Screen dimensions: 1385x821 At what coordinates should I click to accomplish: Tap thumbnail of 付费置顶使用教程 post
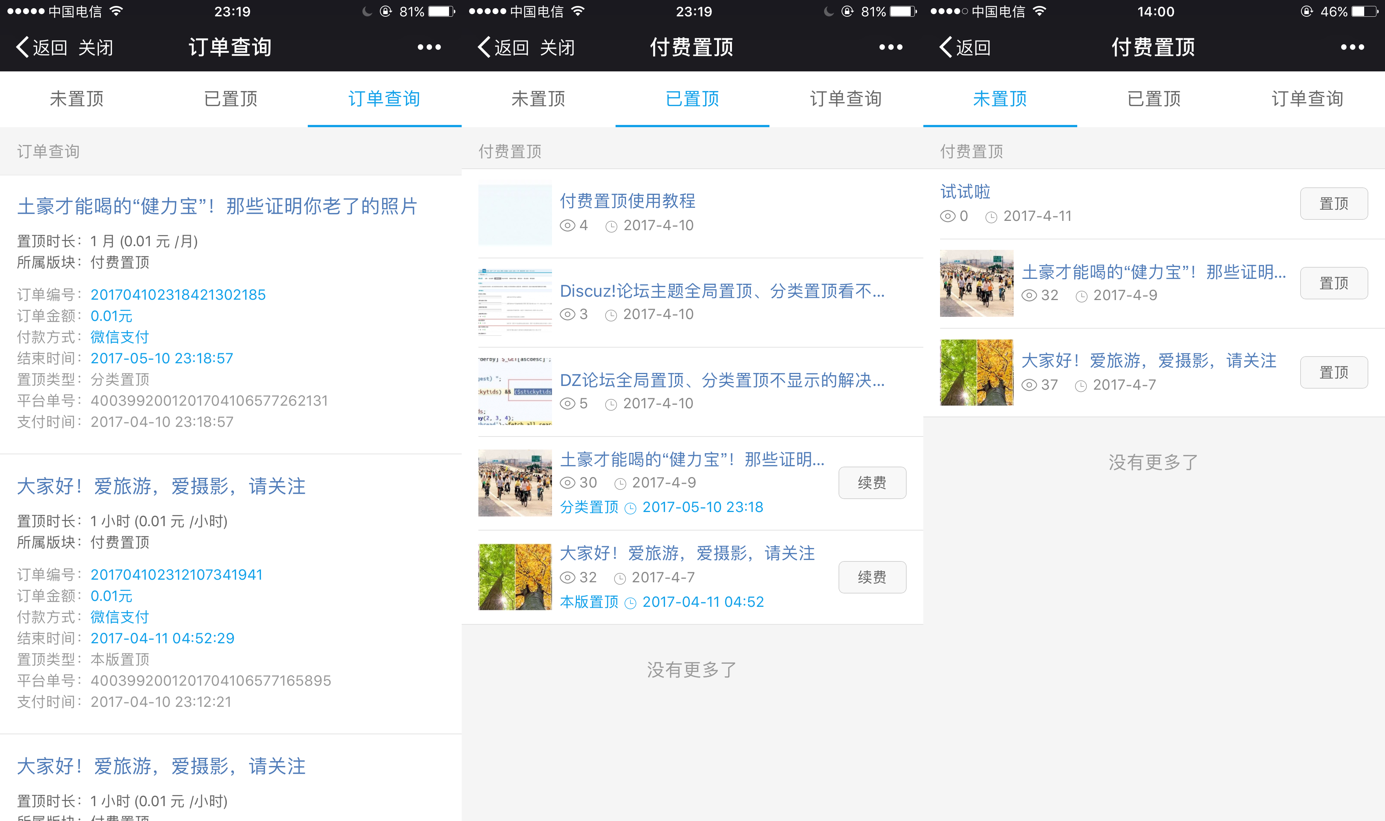(515, 215)
